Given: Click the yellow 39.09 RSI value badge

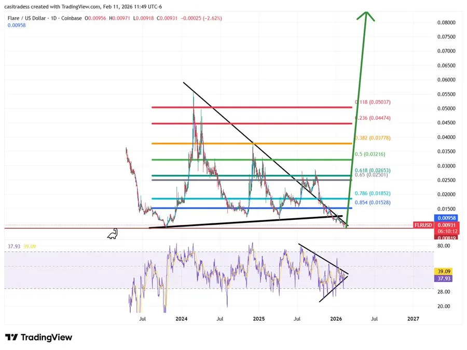Looking at the screenshot, I should (444, 271).
